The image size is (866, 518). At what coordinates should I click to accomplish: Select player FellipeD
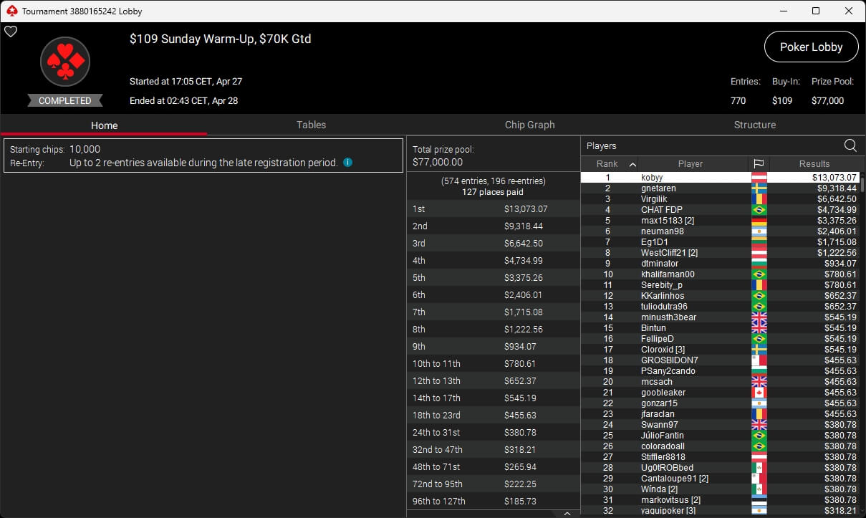[x=720, y=338]
